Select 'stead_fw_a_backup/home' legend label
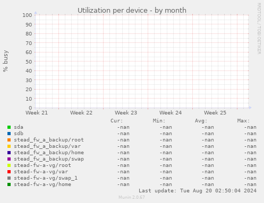 click(x=49, y=153)
